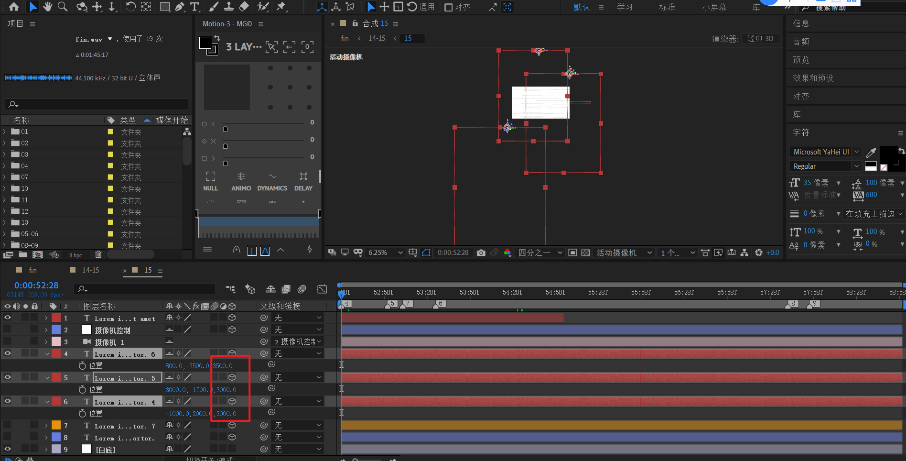The height and width of the screenshot is (461, 906).
Task: Expand the 05-06 folder
Action: (x=5, y=234)
